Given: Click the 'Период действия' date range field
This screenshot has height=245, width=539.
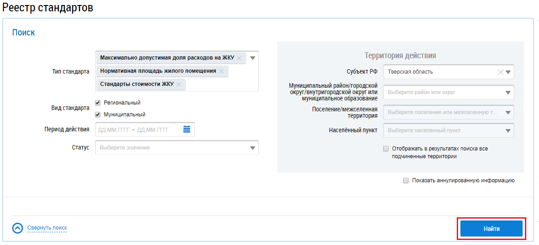Looking at the screenshot, I should tap(136, 130).
